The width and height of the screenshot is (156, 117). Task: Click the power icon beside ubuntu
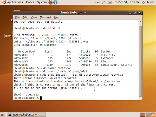pos(143,2)
